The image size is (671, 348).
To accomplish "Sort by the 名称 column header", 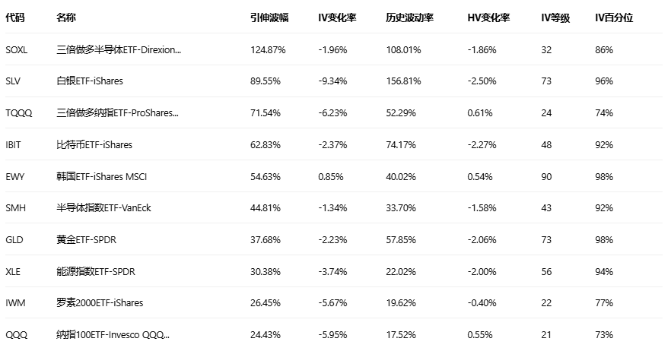I will pos(66,17).
